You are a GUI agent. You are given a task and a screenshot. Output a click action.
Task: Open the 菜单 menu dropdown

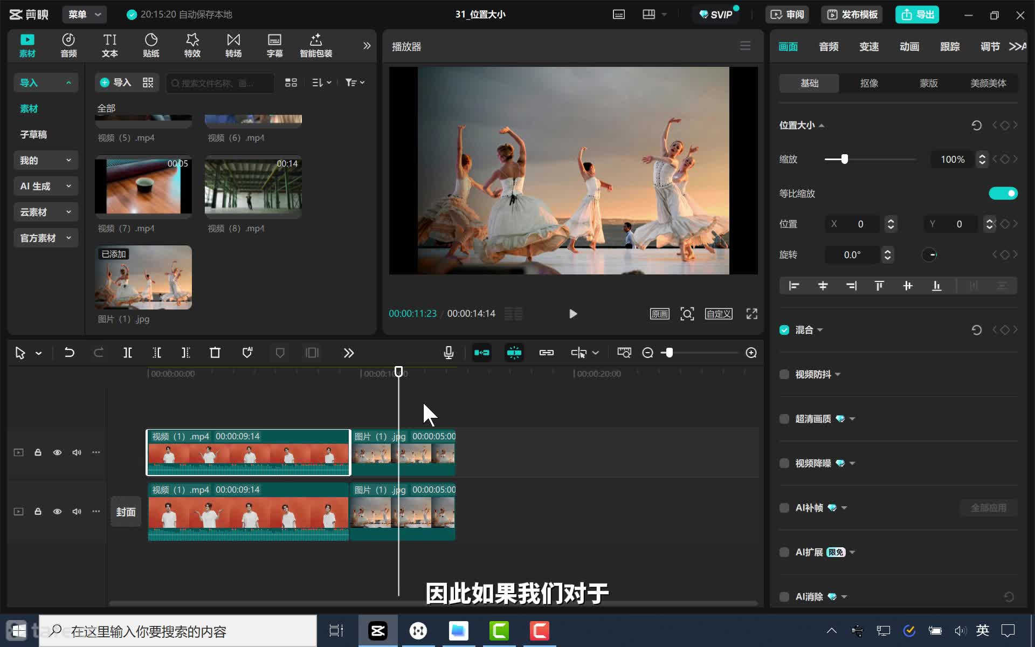pos(85,15)
